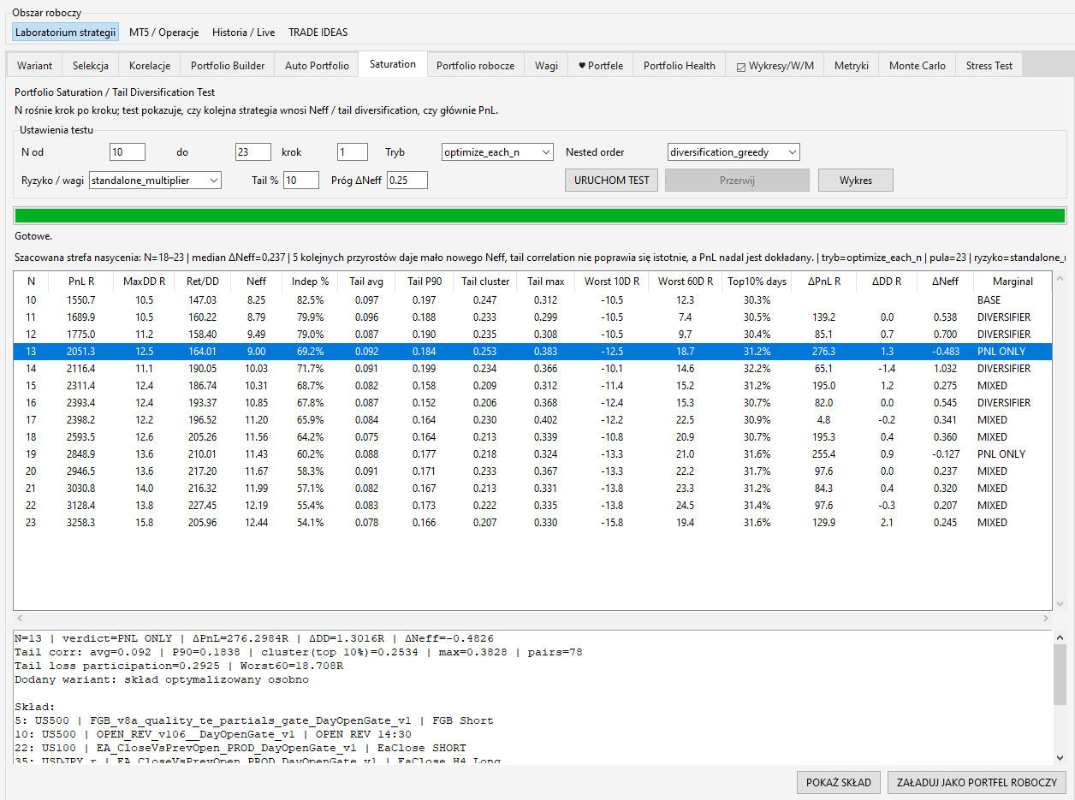Click the Próg ΔNeff threshold field

tap(407, 180)
